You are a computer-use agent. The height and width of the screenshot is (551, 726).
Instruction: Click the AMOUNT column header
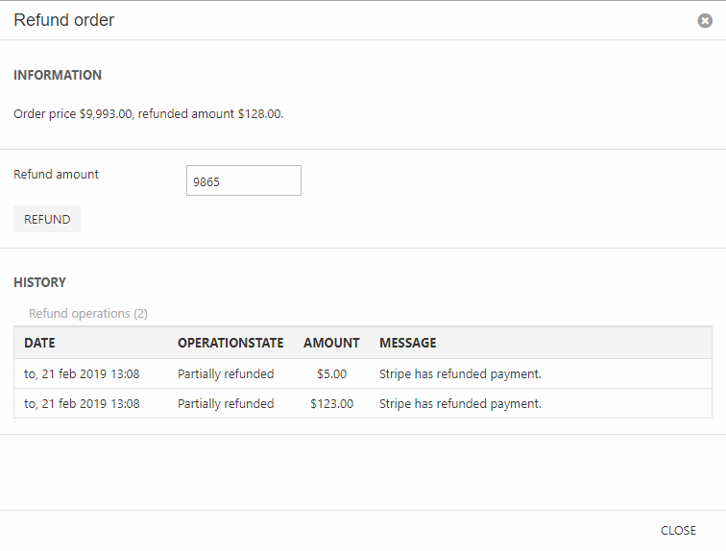click(331, 343)
